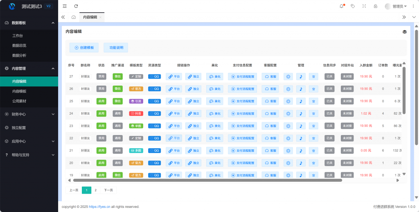Close the 内容编辑 tab
The image size is (419, 212).
tap(100, 17)
